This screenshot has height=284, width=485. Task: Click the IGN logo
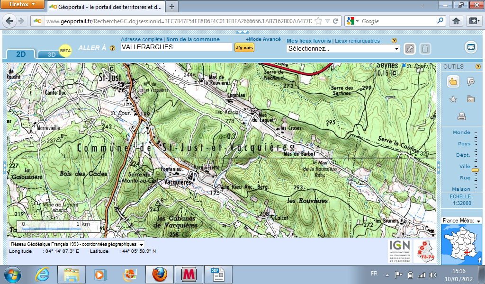coord(400,251)
